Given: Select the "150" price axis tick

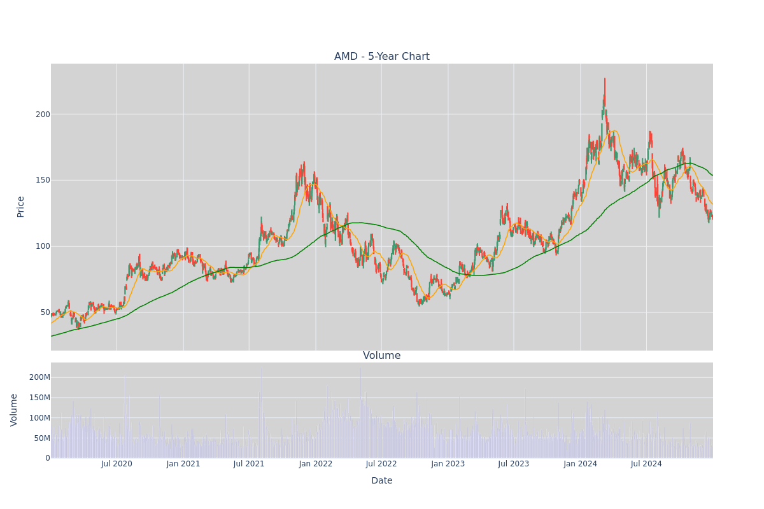Looking at the screenshot, I should [43, 180].
